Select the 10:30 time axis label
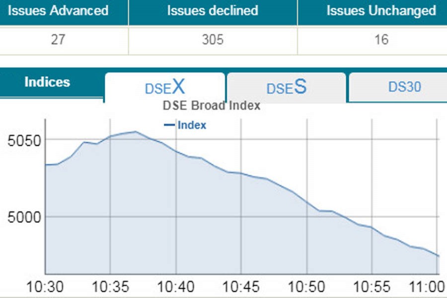The height and width of the screenshot is (298, 447). 45,287
